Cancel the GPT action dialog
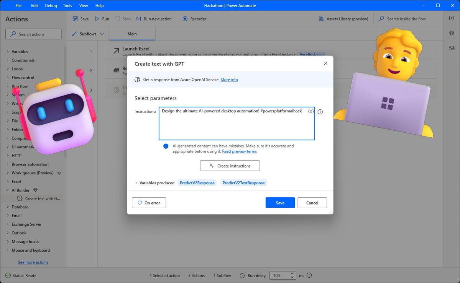The width and height of the screenshot is (460, 283). click(x=312, y=203)
